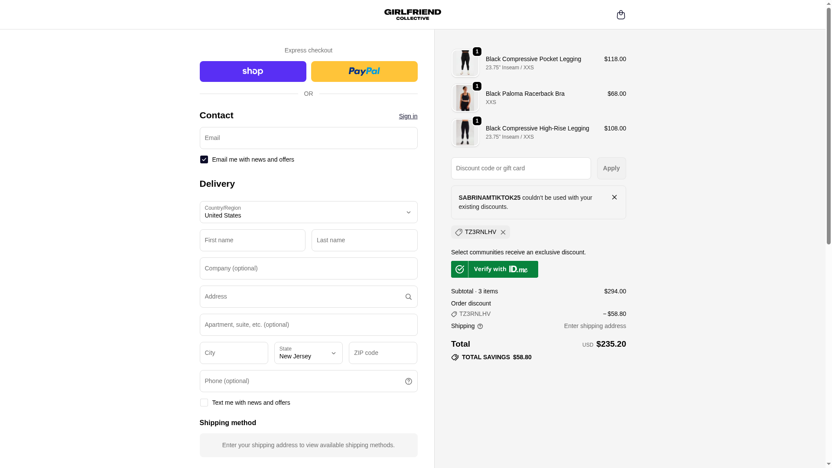Pay with Shop Pay express checkout
Image resolution: width=832 pixels, height=468 pixels.
pos(253,71)
